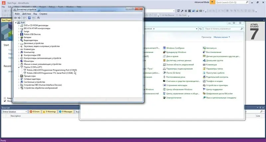This screenshot has height=142, width=266.
Task: Click the blue Help icon in Device Manager toolbar
Action: point(29,18)
